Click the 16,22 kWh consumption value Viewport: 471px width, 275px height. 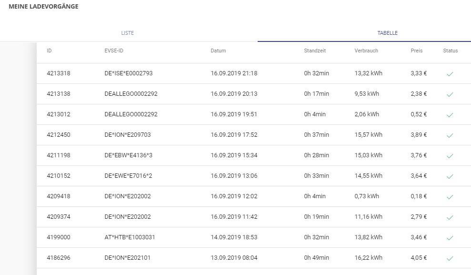tap(368, 258)
